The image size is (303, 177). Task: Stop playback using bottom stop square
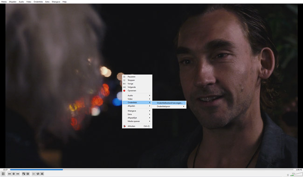(x=14, y=174)
